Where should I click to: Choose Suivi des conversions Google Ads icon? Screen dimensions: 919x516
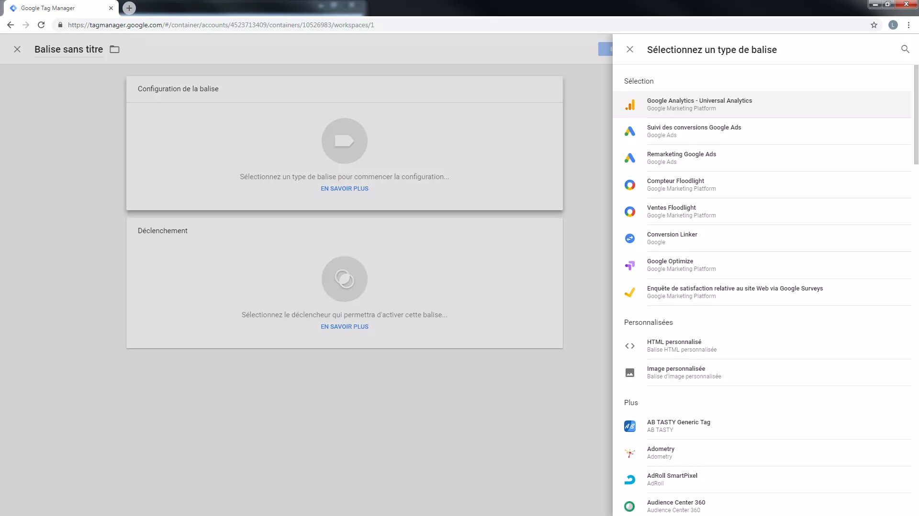[x=630, y=131]
